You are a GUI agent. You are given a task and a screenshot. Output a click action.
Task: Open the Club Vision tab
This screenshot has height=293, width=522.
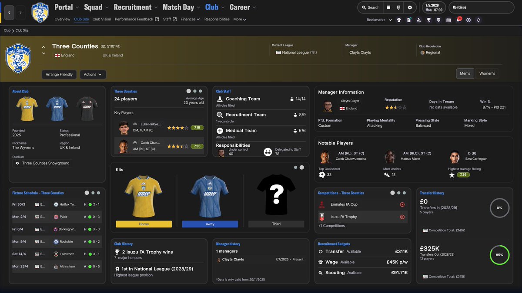pyautogui.click(x=102, y=19)
